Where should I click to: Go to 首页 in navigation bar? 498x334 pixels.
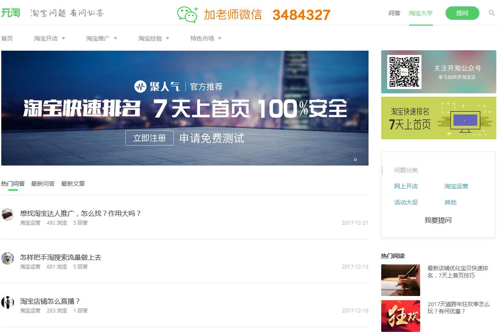pos(7,38)
